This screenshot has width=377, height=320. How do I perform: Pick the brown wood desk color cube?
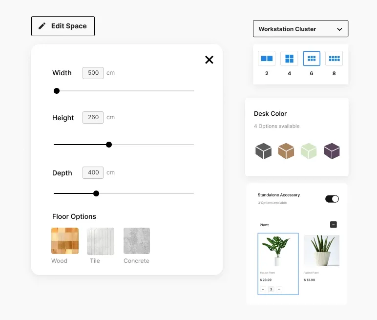pyautogui.click(x=286, y=151)
